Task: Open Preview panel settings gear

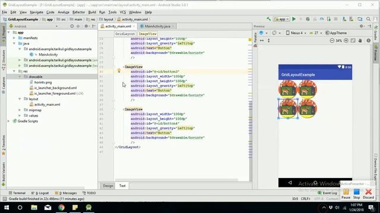Action: [x=362, y=26]
